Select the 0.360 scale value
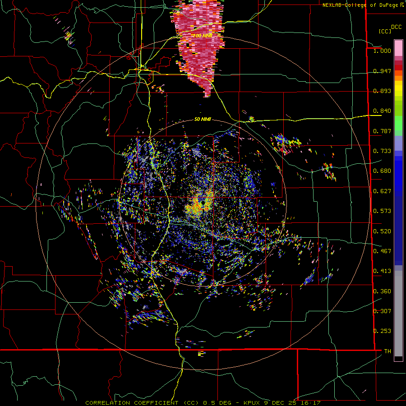This screenshot has height=406, width=406. point(382,291)
